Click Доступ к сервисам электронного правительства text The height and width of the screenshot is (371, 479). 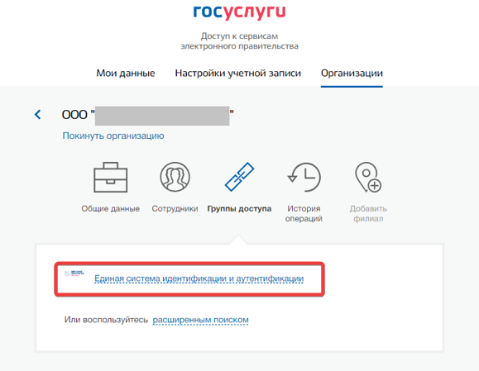(x=239, y=41)
